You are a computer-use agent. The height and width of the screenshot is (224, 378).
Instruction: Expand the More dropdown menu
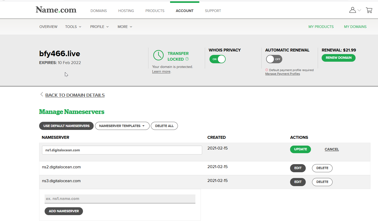125,27
